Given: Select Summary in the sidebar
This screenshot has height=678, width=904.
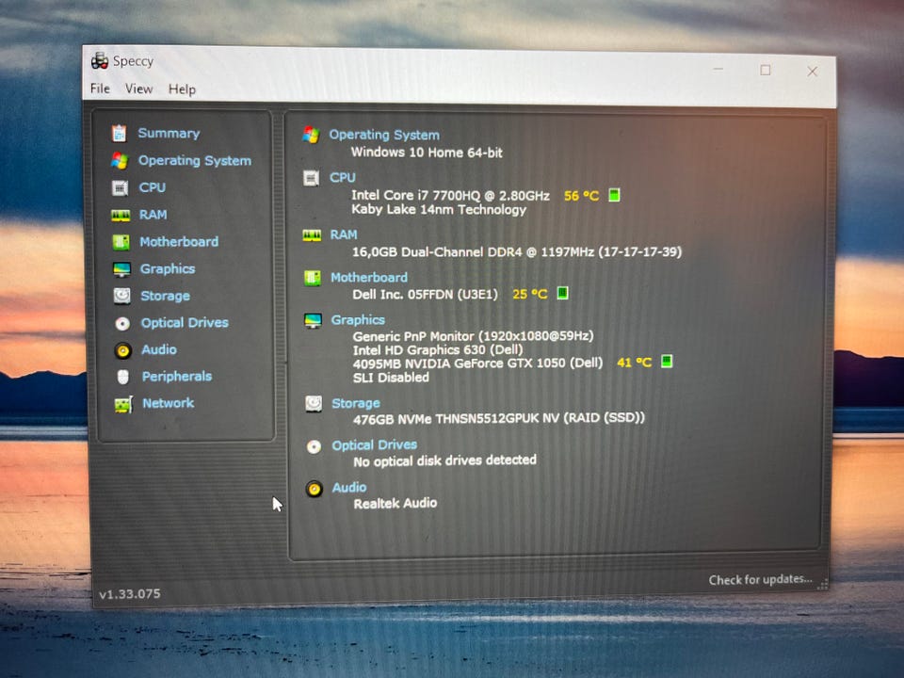Looking at the screenshot, I should (169, 133).
